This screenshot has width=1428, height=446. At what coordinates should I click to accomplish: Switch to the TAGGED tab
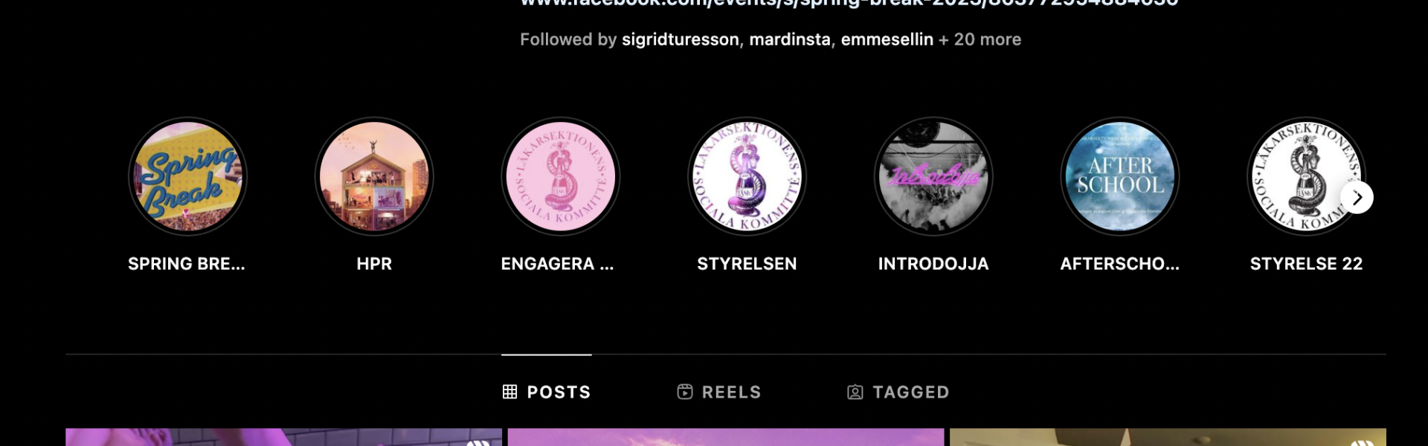pyautogui.click(x=898, y=392)
